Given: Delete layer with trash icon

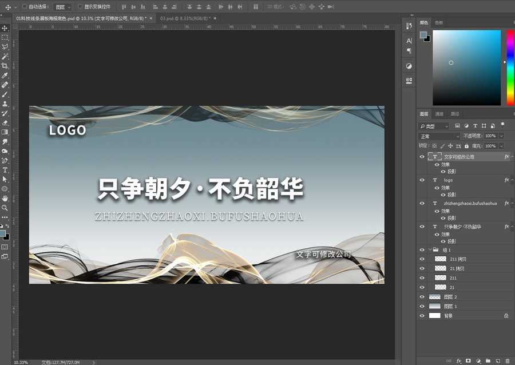Looking at the screenshot, I should (508, 361).
